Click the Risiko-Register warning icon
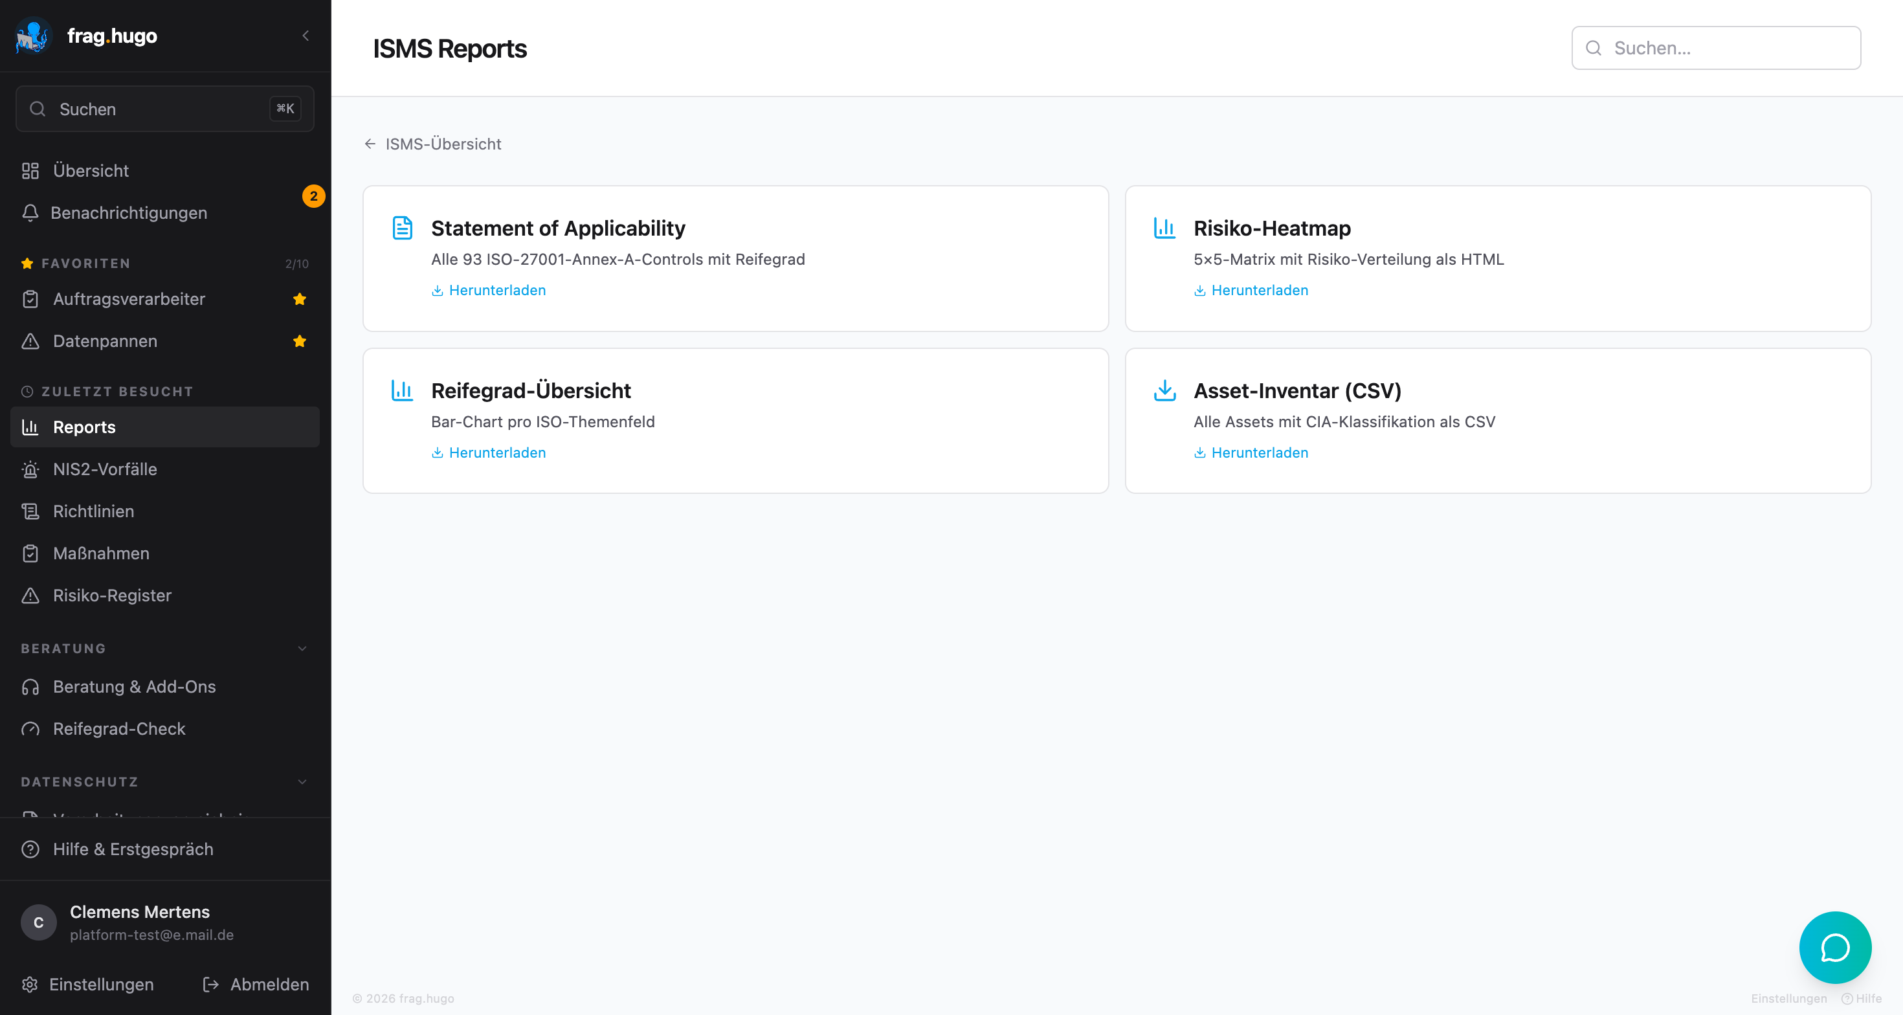 (30, 596)
